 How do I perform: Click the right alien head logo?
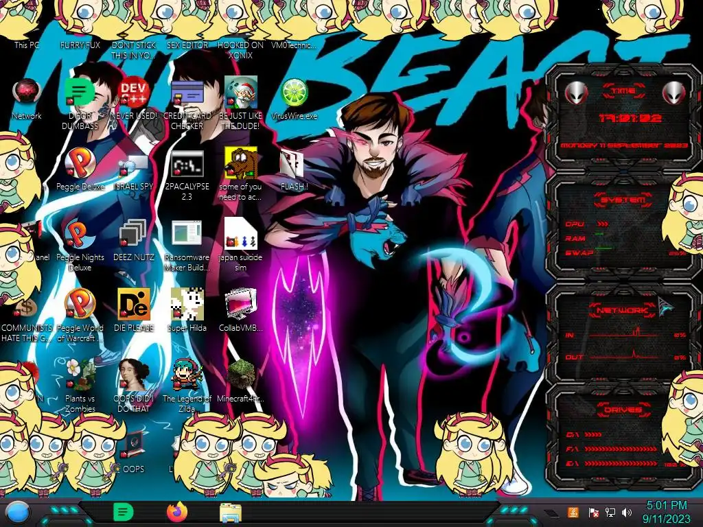tap(674, 93)
